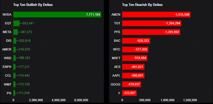Click the BAC red bar
The height and width of the screenshot is (104, 213).
(136, 41)
